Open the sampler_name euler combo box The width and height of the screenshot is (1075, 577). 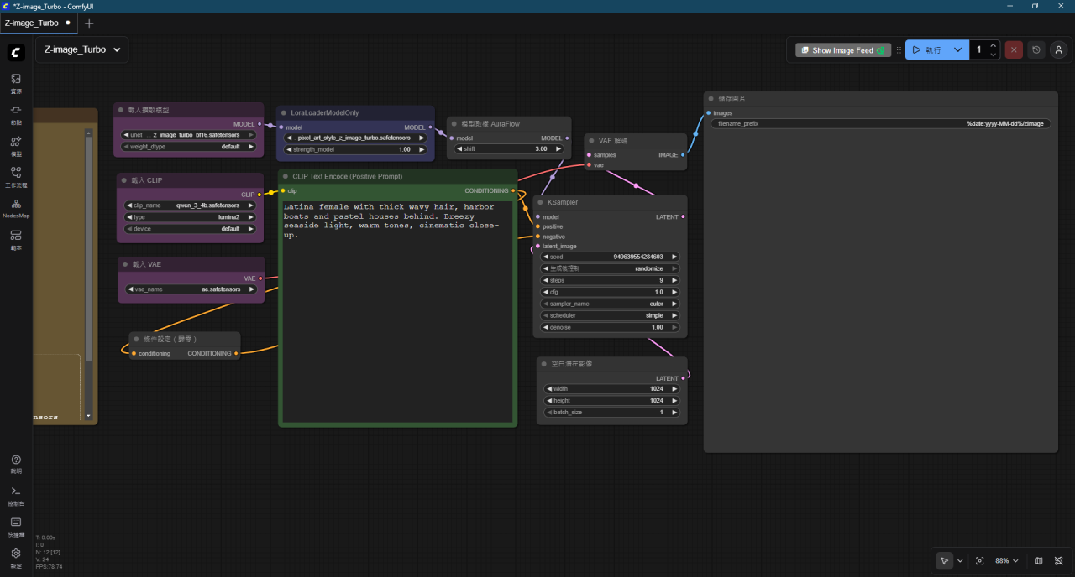[x=610, y=304]
